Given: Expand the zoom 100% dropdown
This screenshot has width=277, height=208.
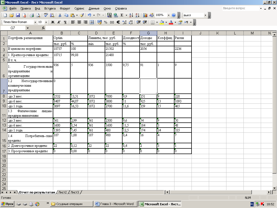Looking at the screenshot, I should pyautogui.click(x=169, y=15).
